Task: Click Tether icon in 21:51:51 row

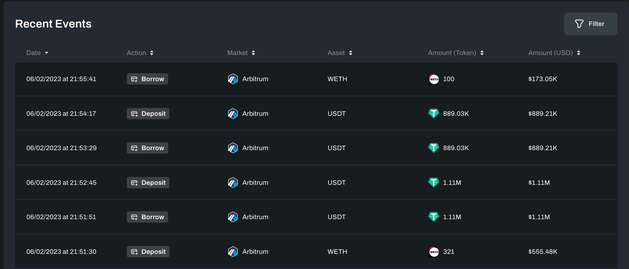Action: pyautogui.click(x=434, y=217)
